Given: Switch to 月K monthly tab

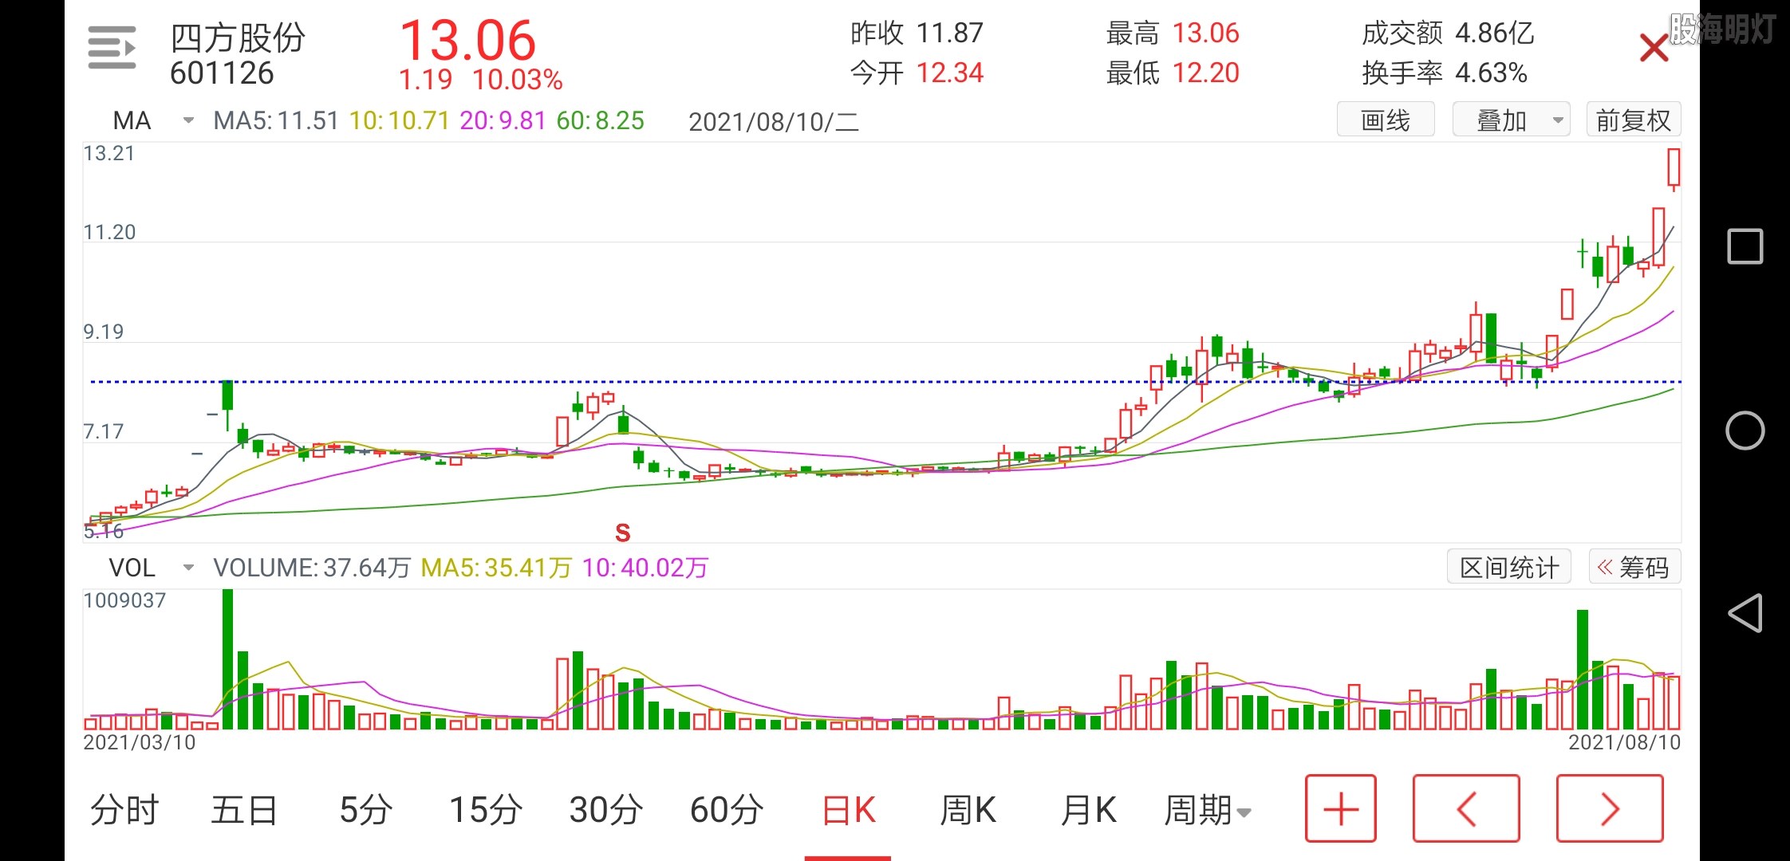Looking at the screenshot, I should click(1089, 810).
